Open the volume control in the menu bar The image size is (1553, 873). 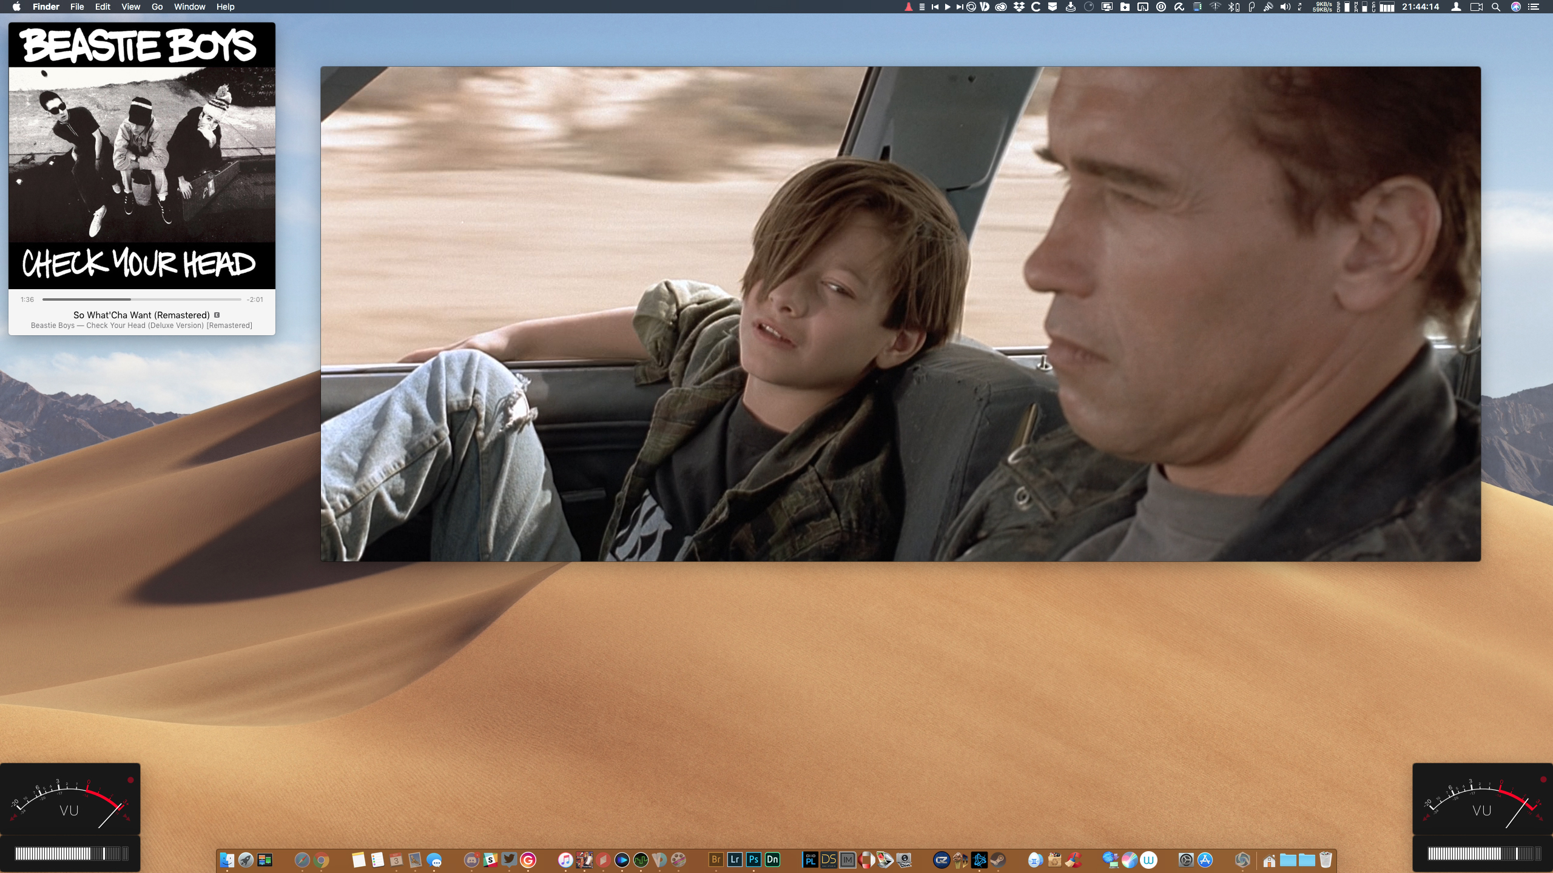(1285, 7)
